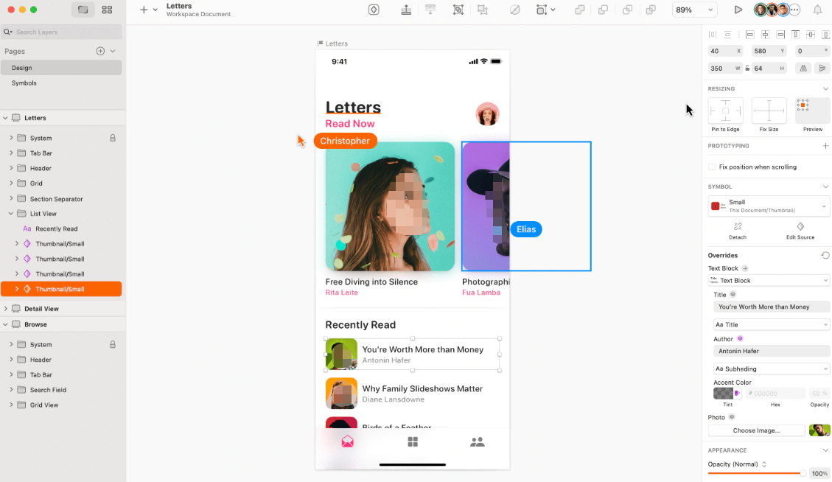The image size is (832, 482).
Task: Click the Bring Forward toolbar icon
Action: (406, 10)
